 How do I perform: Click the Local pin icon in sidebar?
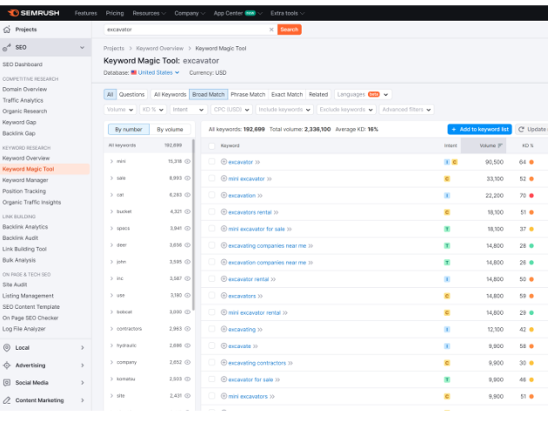coord(7,347)
